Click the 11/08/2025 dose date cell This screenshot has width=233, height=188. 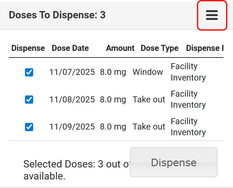pyautogui.click(x=72, y=100)
